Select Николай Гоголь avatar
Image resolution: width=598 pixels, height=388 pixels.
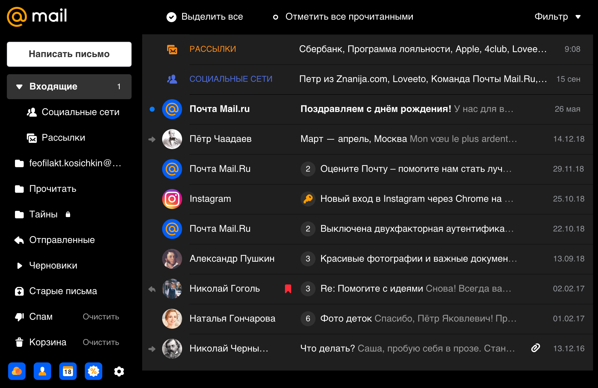[172, 289]
